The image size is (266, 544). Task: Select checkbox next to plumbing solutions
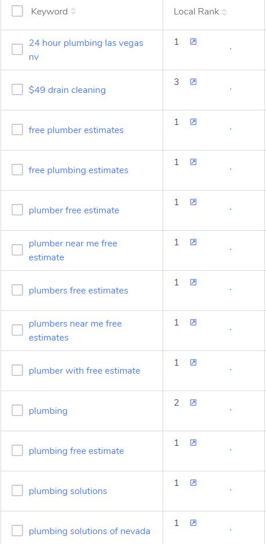tap(17, 491)
